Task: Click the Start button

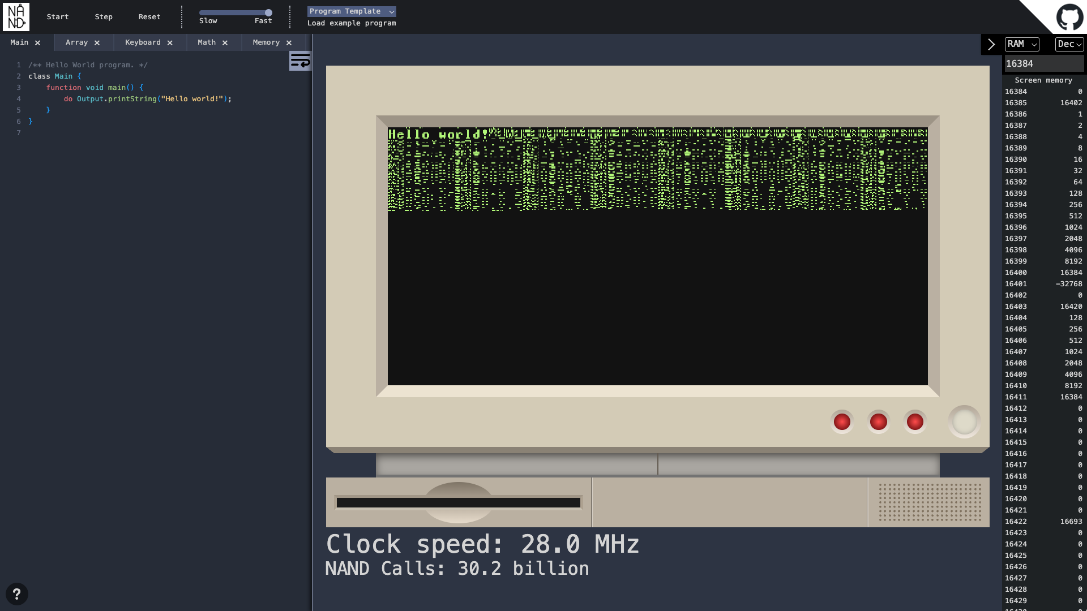Action: coord(57,17)
